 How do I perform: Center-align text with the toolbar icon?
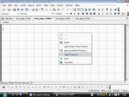(87, 14)
